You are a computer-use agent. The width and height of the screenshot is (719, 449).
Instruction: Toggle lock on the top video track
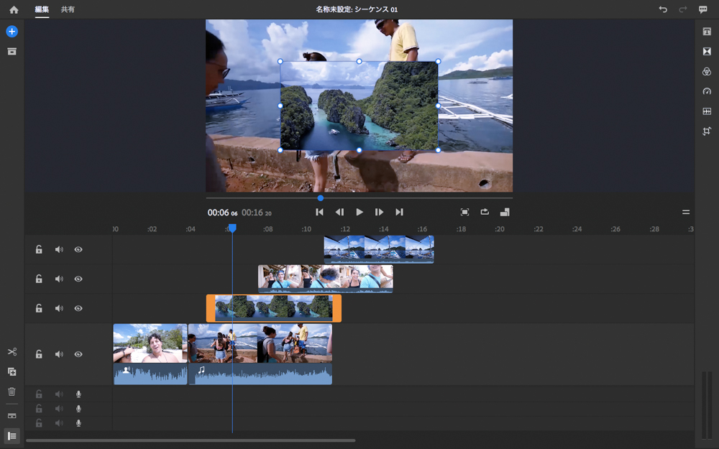pos(39,249)
